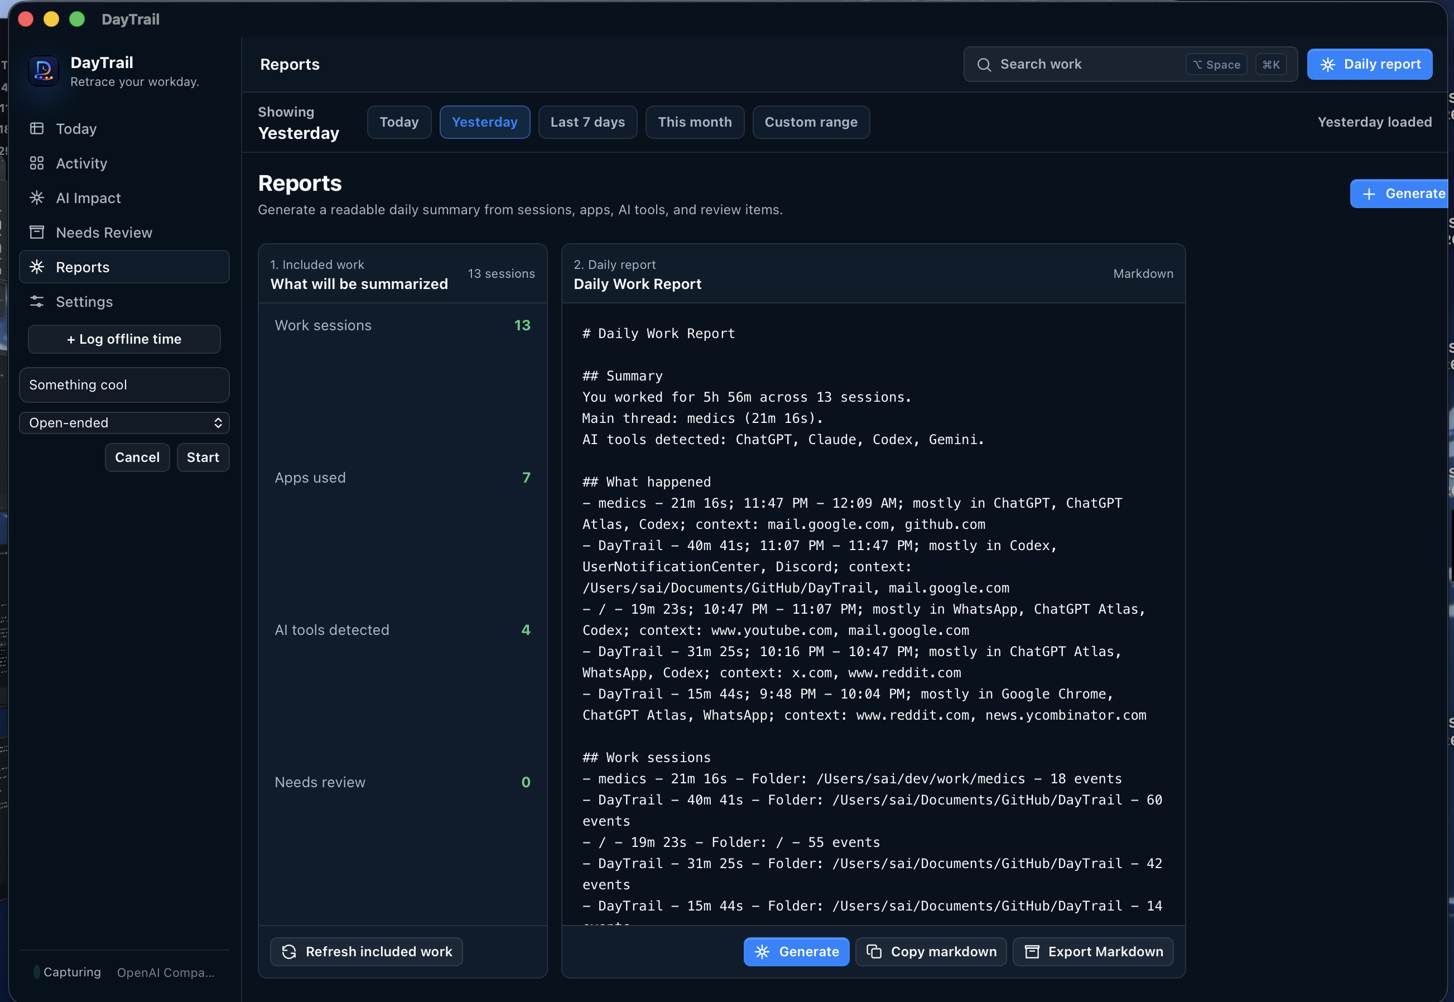Click the Daily report button
The width and height of the screenshot is (1454, 1002).
tap(1369, 65)
